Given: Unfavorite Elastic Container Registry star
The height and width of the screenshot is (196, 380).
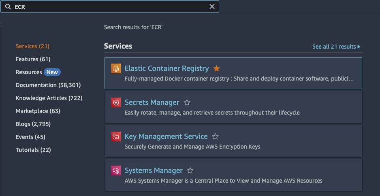Looking at the screenshot, I should pyautogui.click(x=216, y=69).
